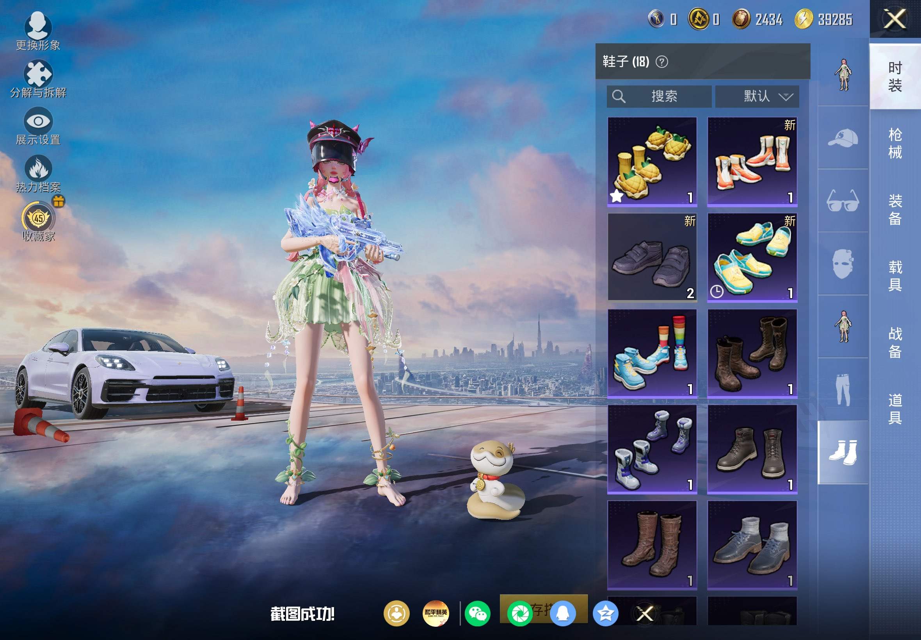The height and width of the screenshot is (640, 921).
Task: Expand the 默认 sort dropdown
Action: (757, 96)
